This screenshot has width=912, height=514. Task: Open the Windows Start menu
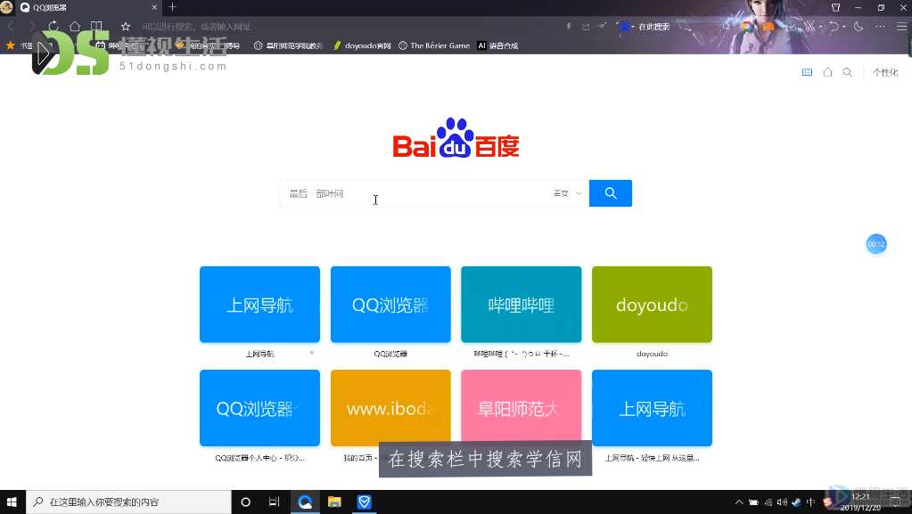pyautogui.click(x=12, y=502)
